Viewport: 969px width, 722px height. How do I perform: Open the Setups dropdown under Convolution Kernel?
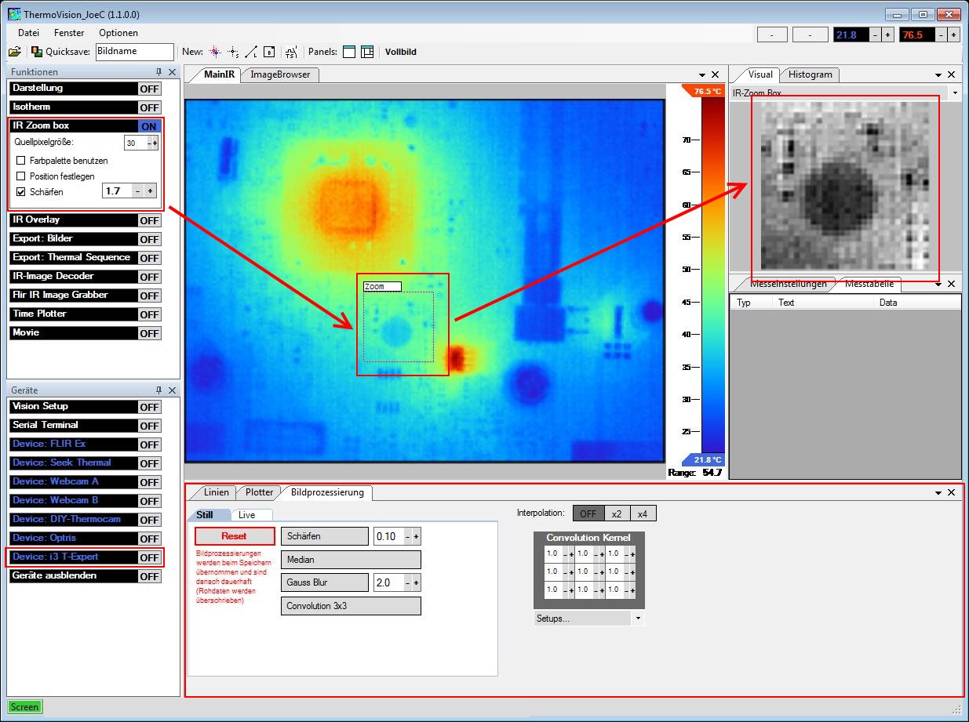click(638, 619)
